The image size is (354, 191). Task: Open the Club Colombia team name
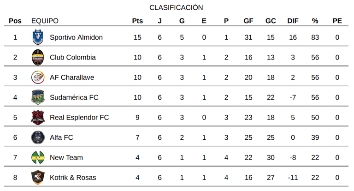(x=73, y=57)
